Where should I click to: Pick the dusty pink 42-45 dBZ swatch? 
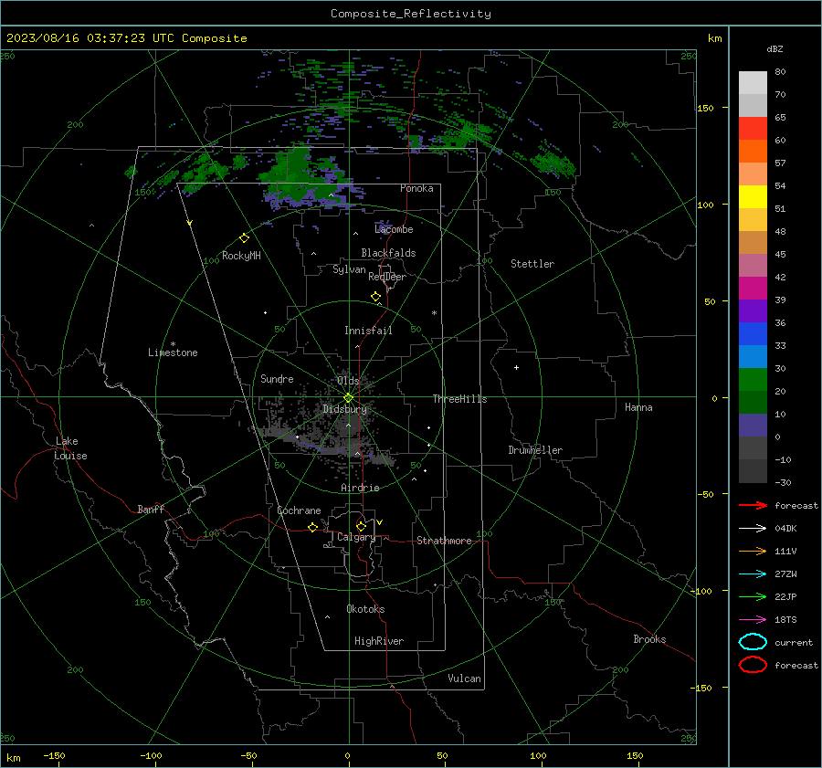(753, 266)
